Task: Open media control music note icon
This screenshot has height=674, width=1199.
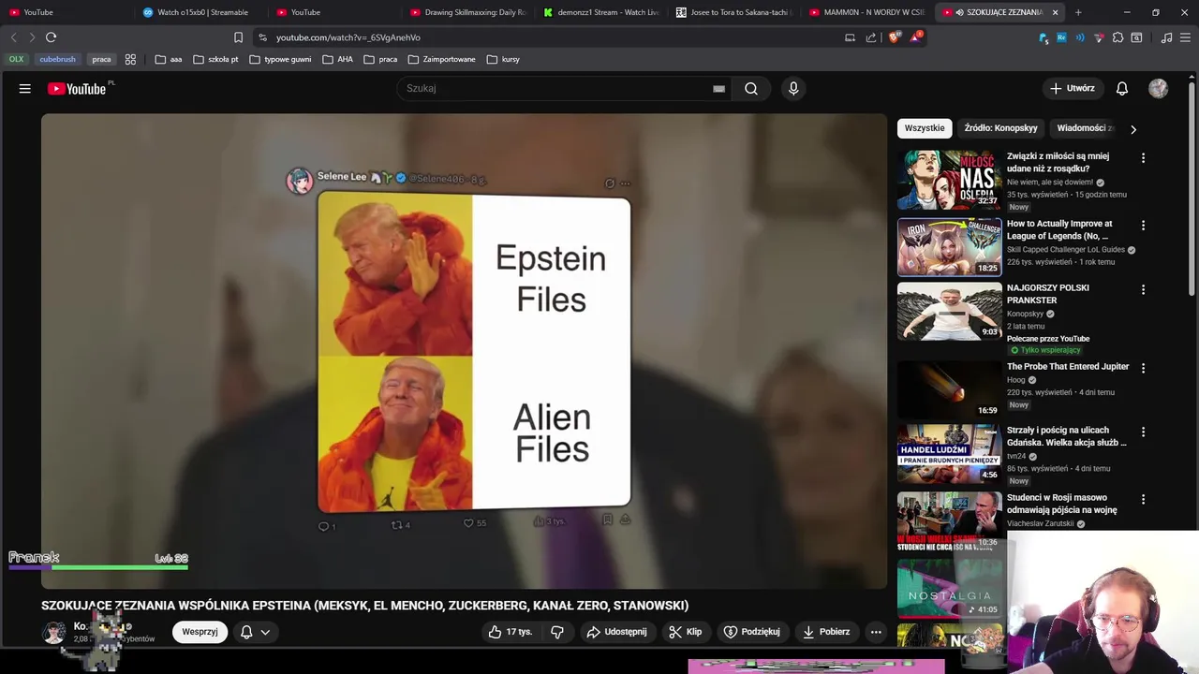Action: (x=1166, y=37)
